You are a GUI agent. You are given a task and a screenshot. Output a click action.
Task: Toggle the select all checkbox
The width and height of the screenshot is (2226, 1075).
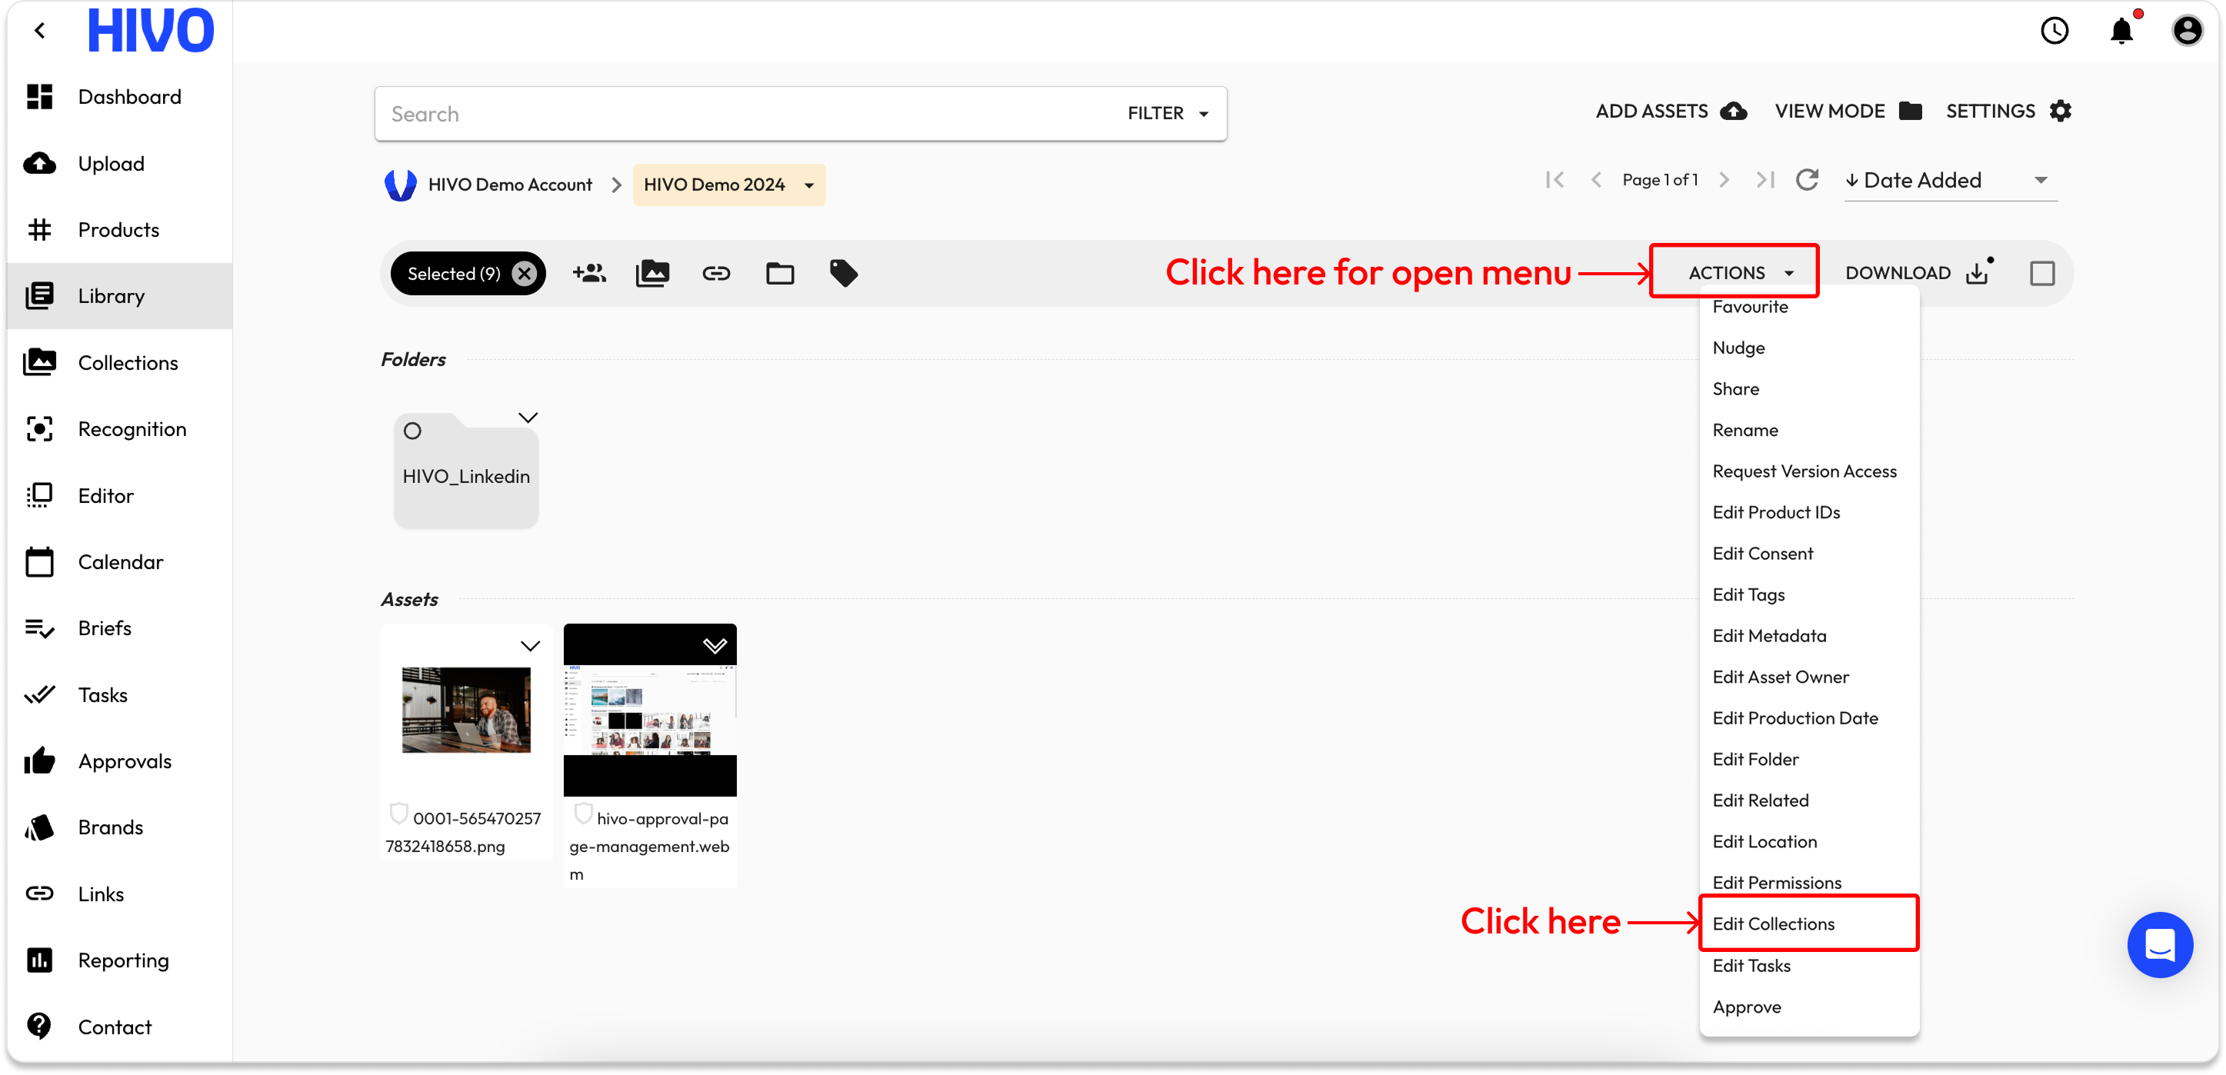coord(2042,274)
